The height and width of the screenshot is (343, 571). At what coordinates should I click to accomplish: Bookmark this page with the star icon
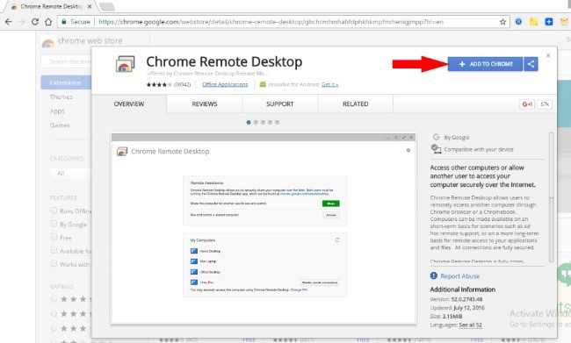tap(502, 22)
